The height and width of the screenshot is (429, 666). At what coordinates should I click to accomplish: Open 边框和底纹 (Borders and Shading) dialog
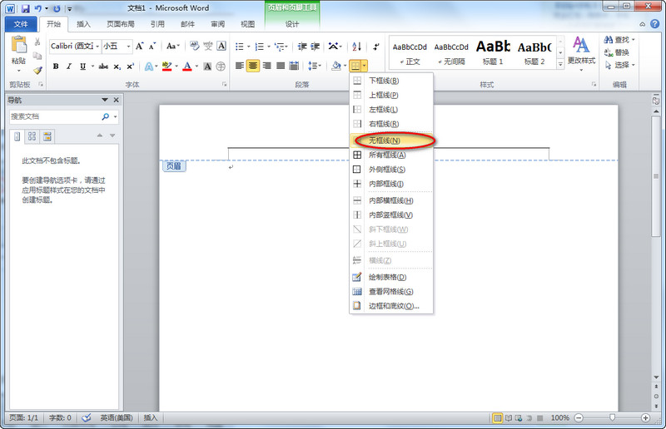[x=393, y=306]
